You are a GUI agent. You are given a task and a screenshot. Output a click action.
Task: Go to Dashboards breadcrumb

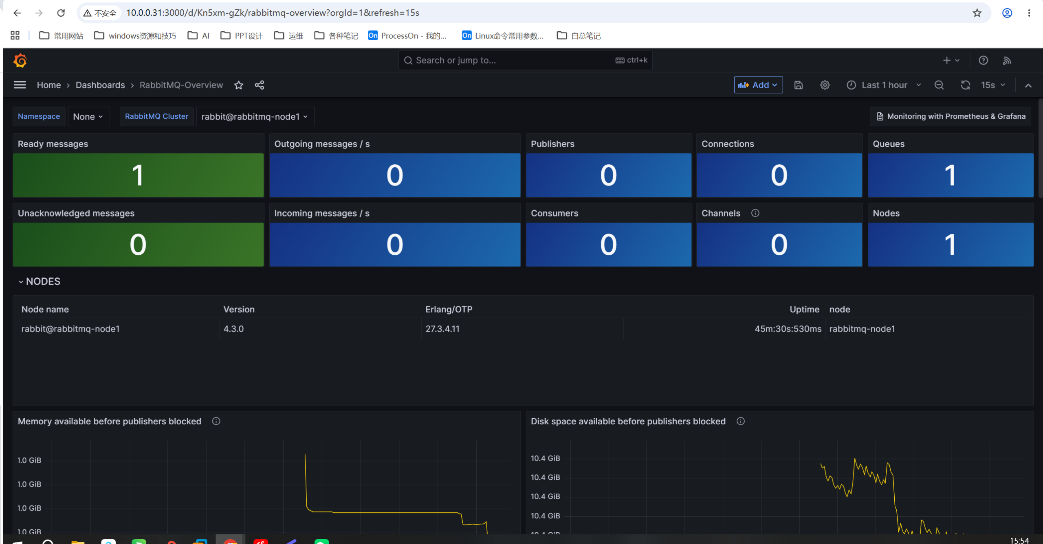point(100,85)
